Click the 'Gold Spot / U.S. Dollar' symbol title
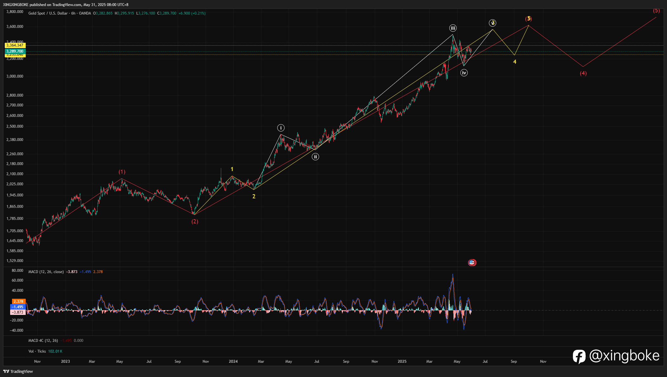667x377 pixels. coord(48,13)
